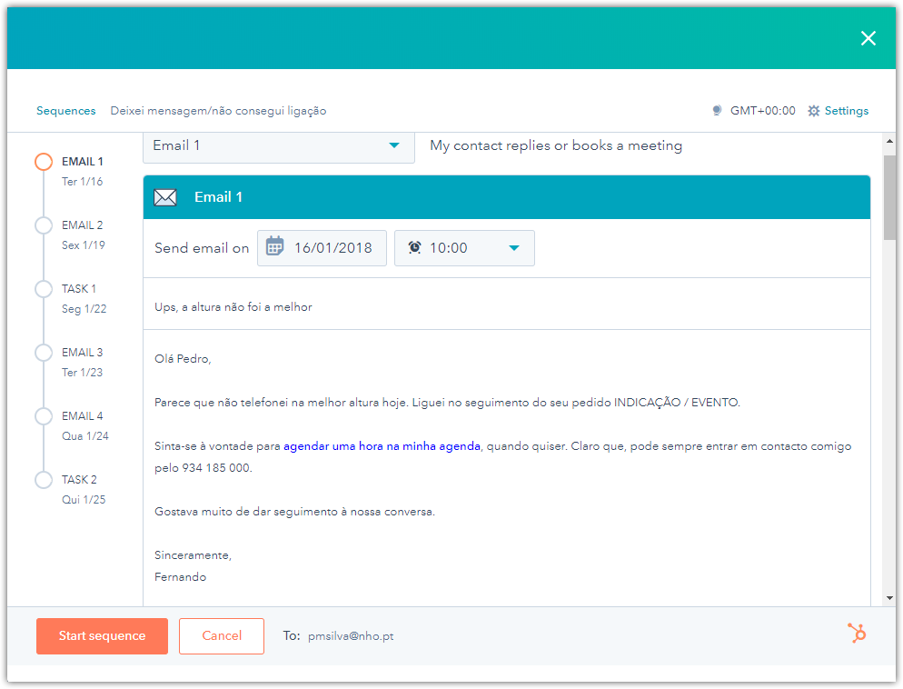Open the calendar icon date picker
Screen dimensions: 903x689
(x=274, y=247)
